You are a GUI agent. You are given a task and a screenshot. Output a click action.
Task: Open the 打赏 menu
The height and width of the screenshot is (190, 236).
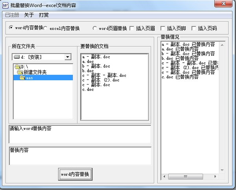pos(44,15)
